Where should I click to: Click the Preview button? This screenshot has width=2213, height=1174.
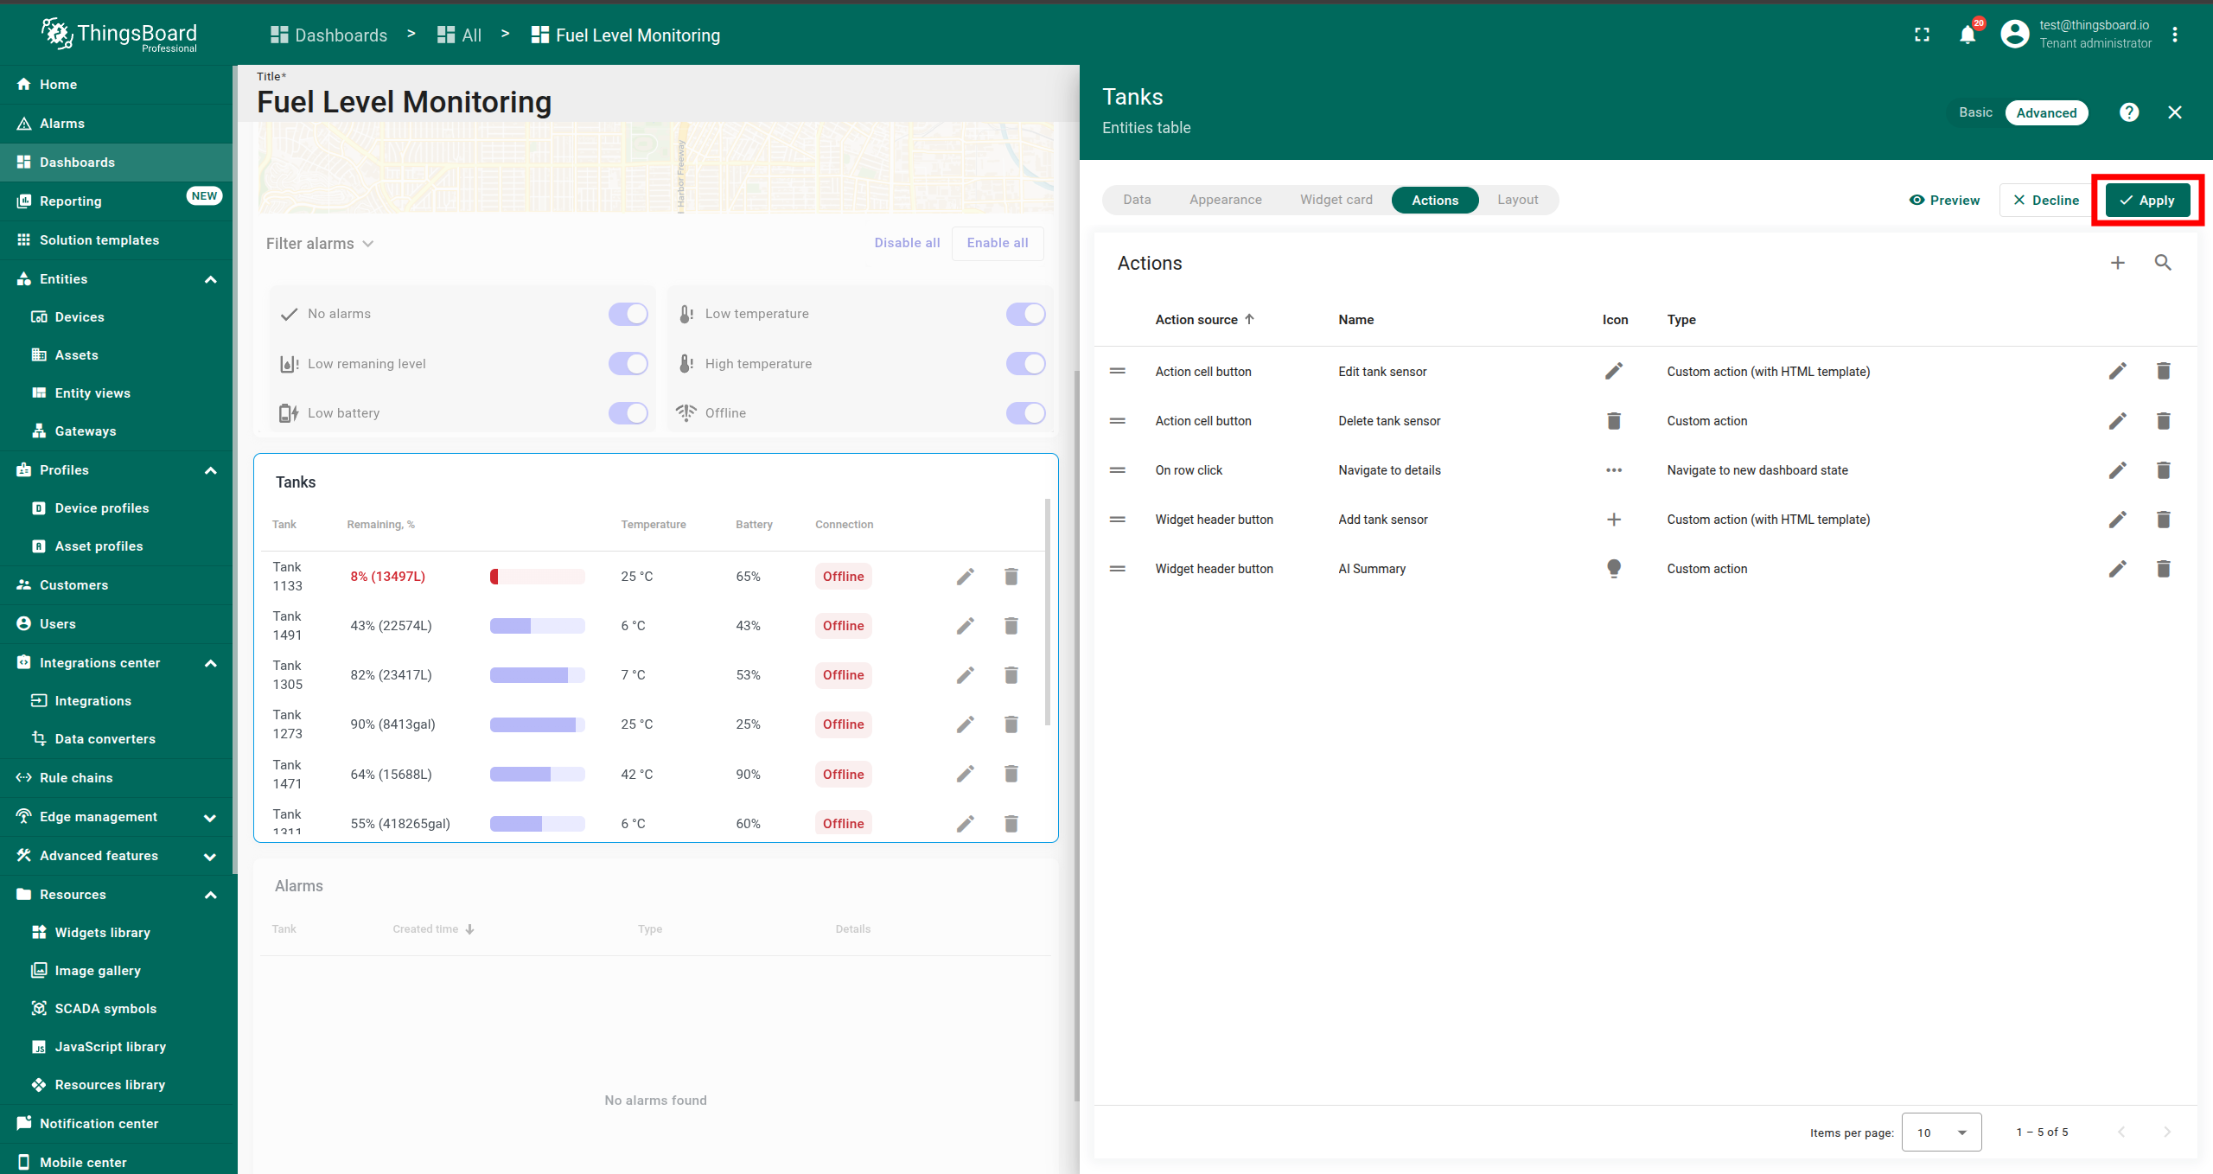point(1944,200)
